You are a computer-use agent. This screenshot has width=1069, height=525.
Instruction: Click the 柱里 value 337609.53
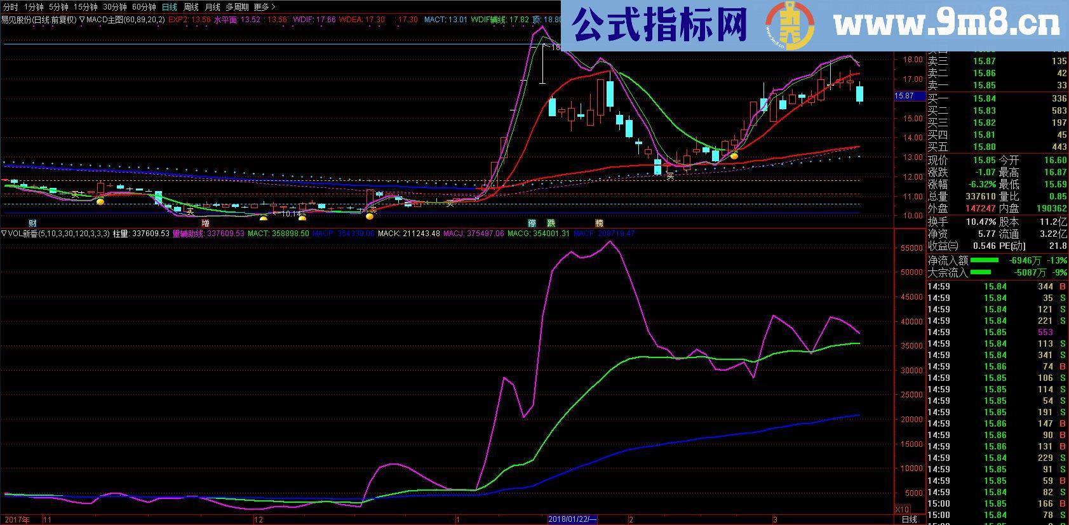pos(151,234)
